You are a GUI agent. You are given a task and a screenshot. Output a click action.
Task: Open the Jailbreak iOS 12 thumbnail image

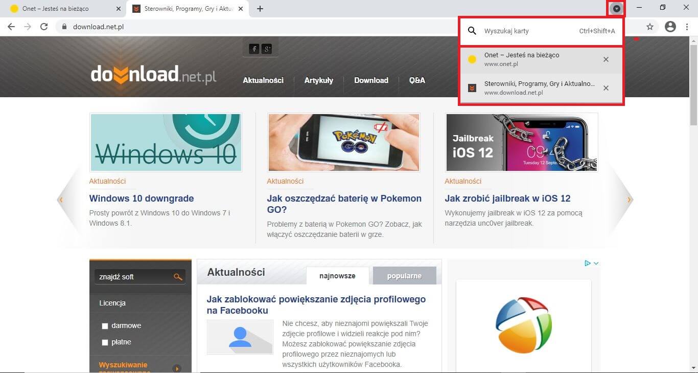tap(521, 142)
